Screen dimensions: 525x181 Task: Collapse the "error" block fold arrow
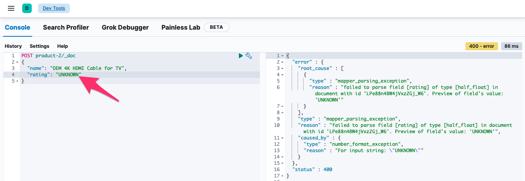pyautogui.click(x=282, y=62)
